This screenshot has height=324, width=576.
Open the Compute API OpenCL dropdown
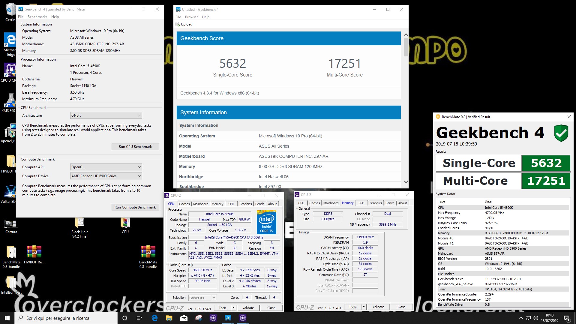[106, 167]
